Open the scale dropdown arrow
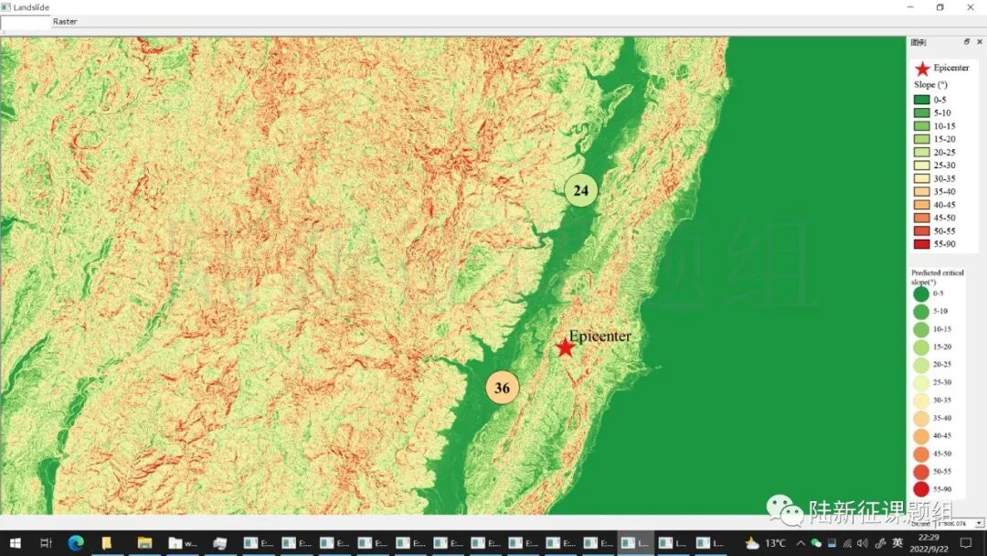The image size is (987, 556). (979, 523)
